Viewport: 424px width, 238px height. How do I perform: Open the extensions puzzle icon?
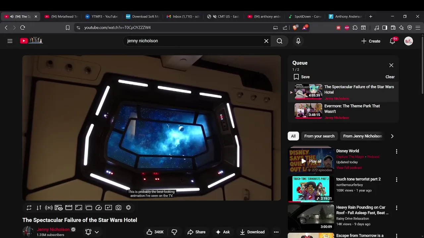355,28
